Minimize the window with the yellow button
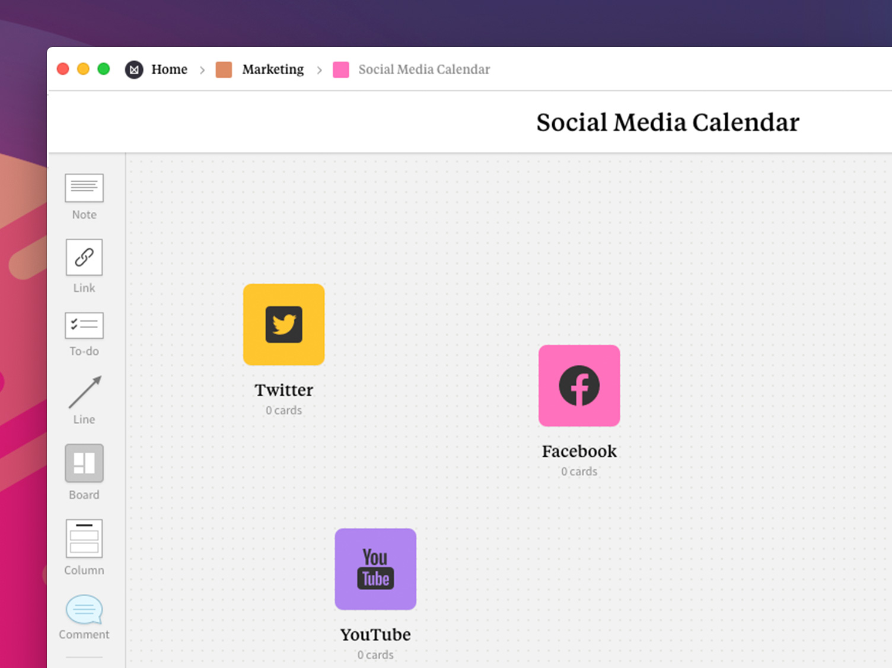 [x=83, y=69]
